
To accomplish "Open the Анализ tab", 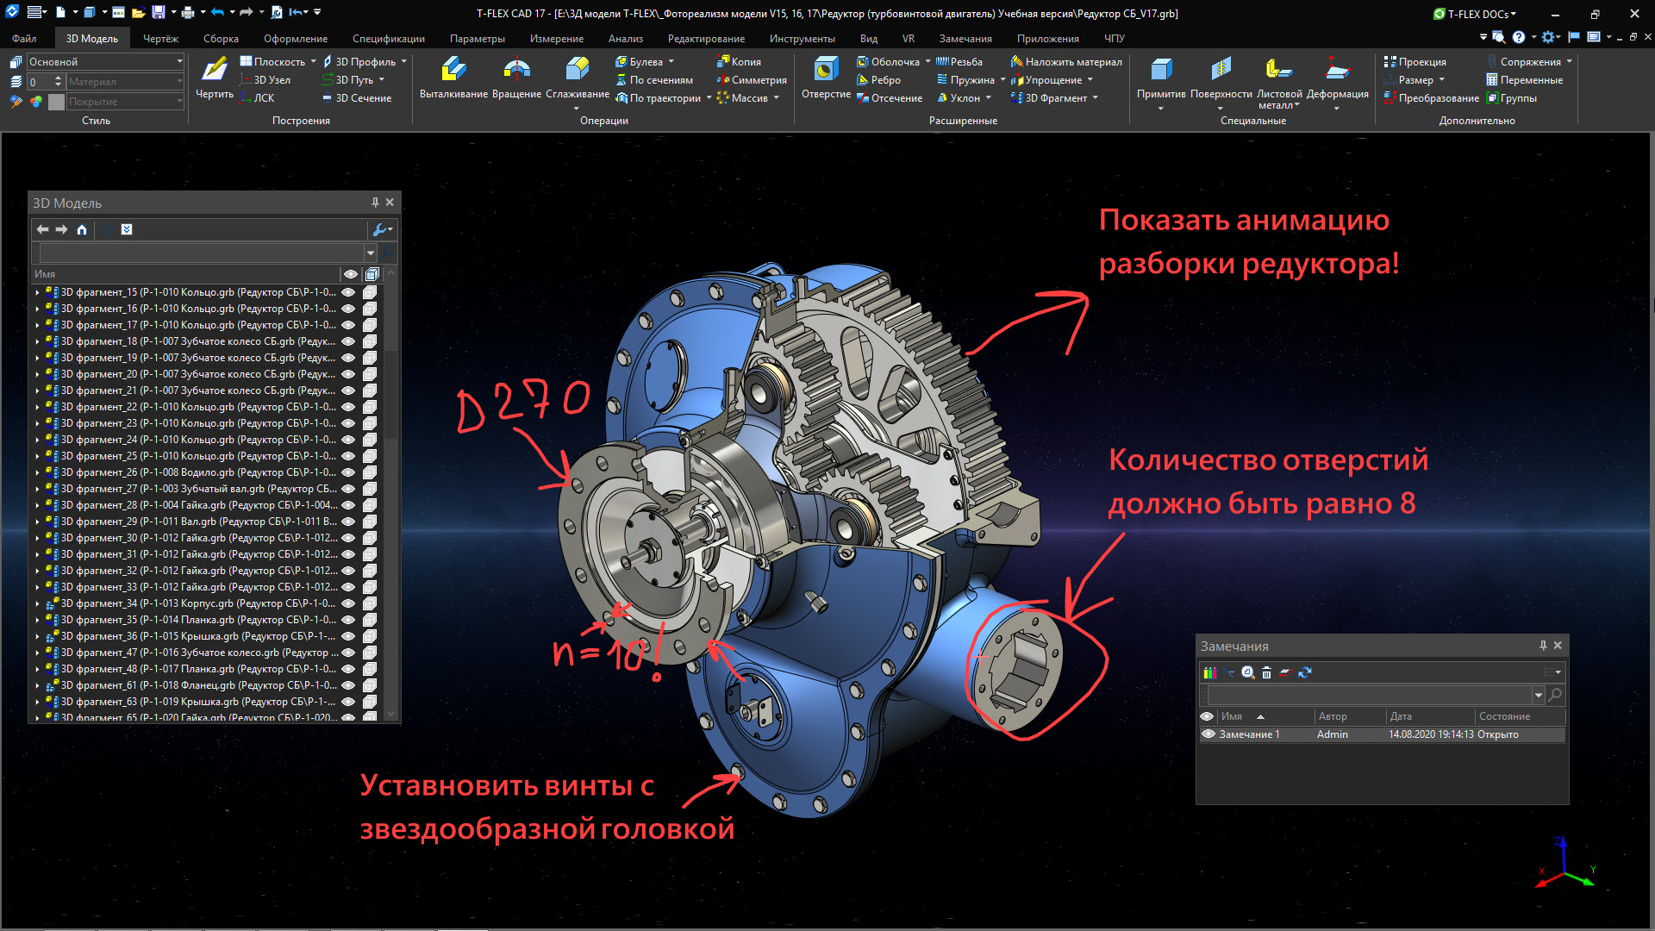I will 625,39.
